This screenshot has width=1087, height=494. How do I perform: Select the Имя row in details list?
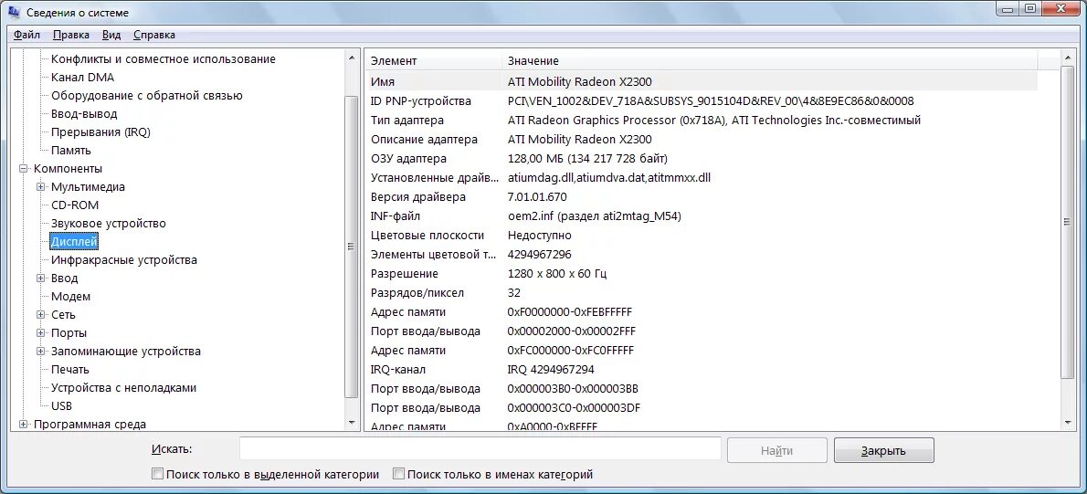pyautogui.click(x=702, y=82)
